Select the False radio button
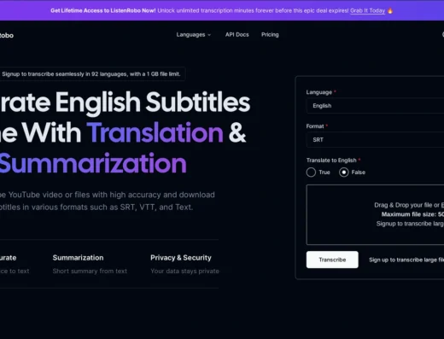The height and width of the screenshot is (339, 444). [344, 172]
